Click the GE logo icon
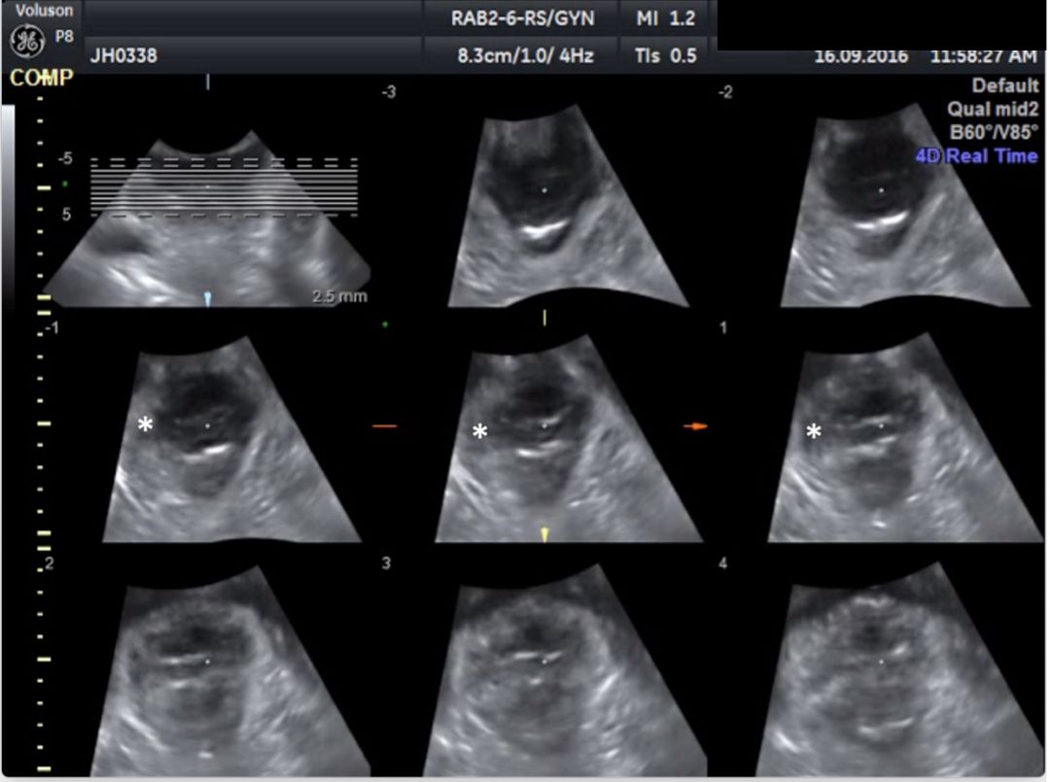1050x782 pixels. [27, 42]
